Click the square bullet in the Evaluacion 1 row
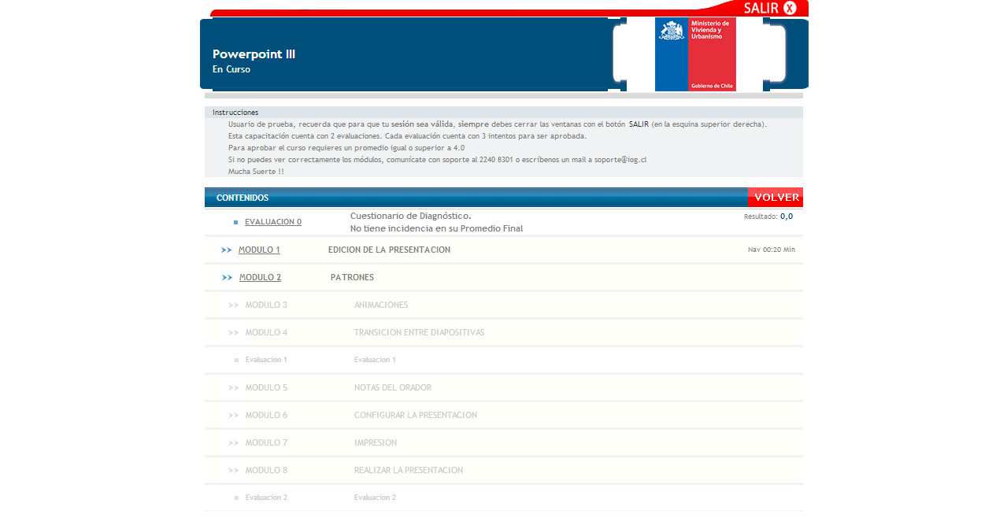Viewport: 1007px width, 522px height. point(236,360)
